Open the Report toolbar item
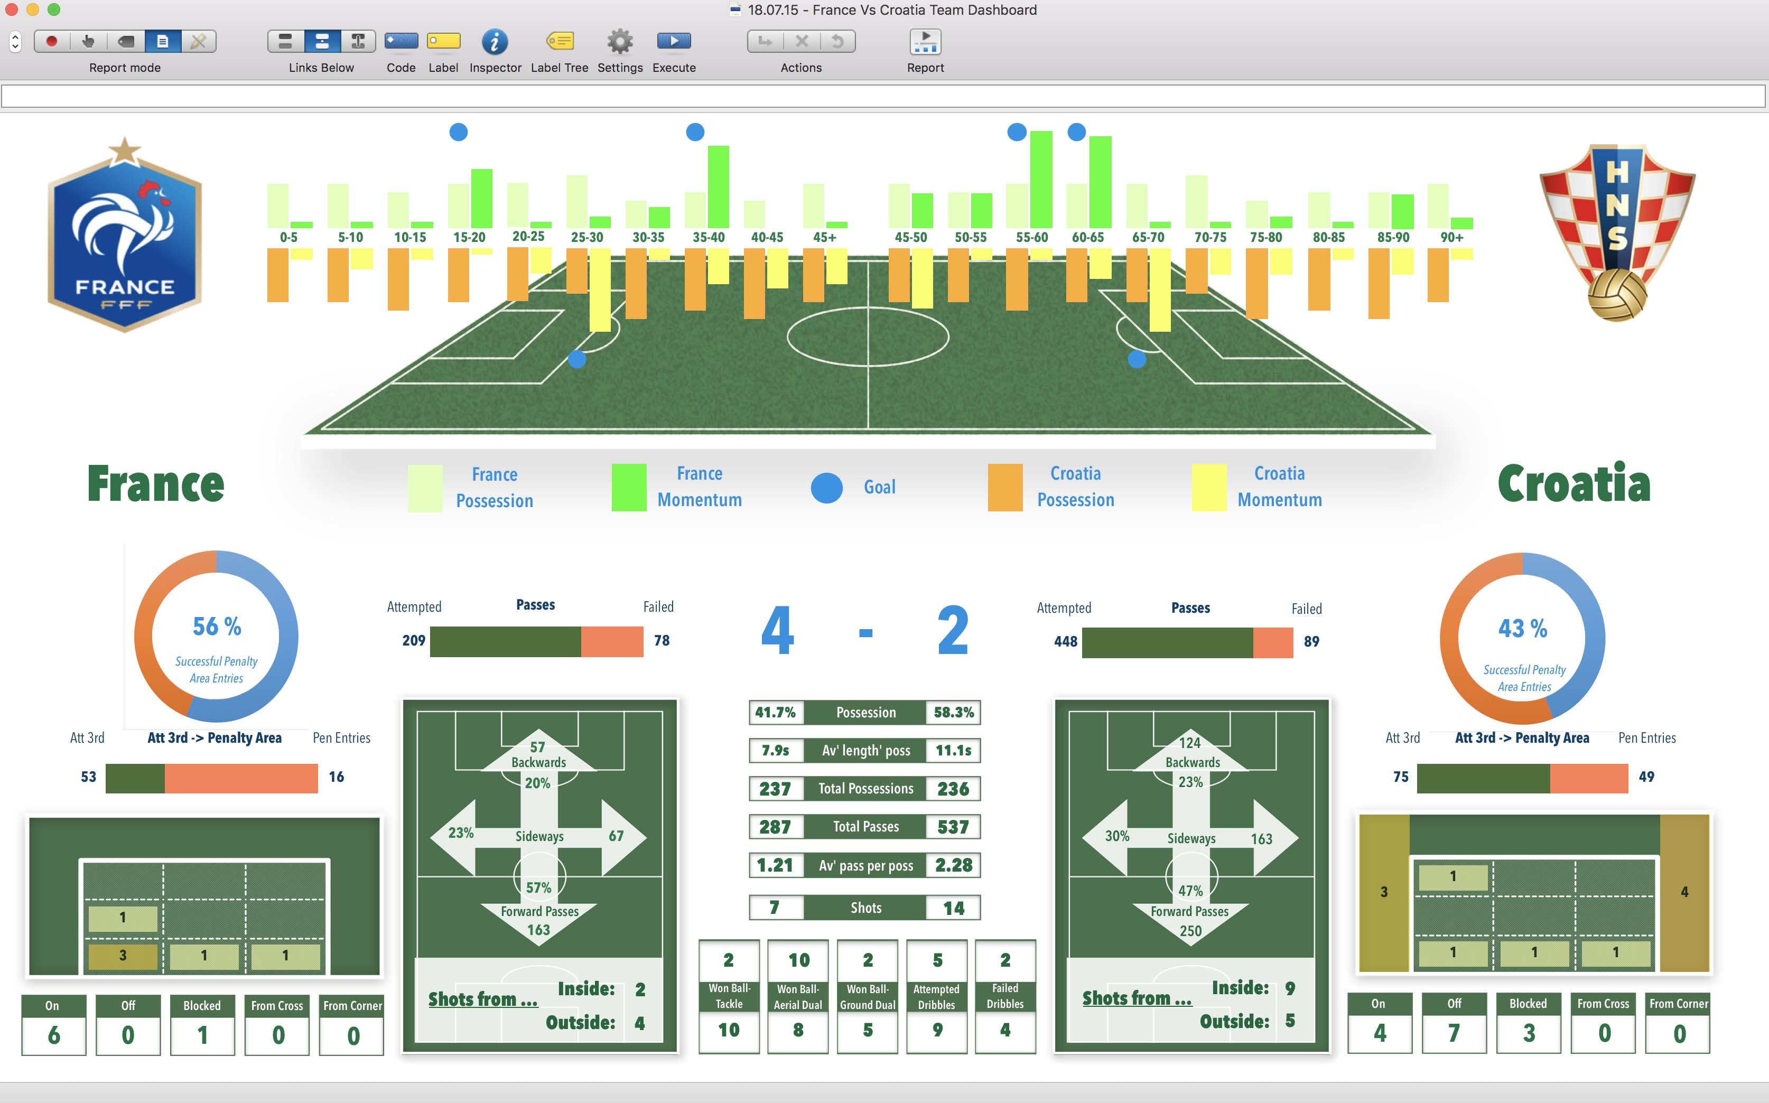 tap(925, 42)
